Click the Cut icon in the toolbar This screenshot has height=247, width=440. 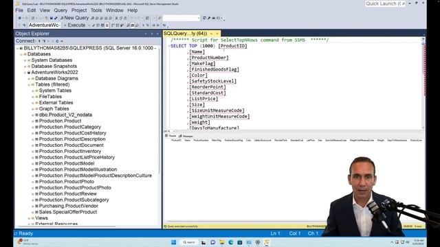click(116, 18)
